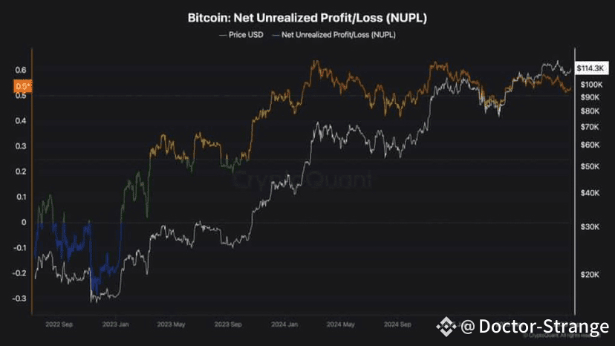
Task: Select the chart title Bitcoin: NUPL
Action: [x=307, y=18]
